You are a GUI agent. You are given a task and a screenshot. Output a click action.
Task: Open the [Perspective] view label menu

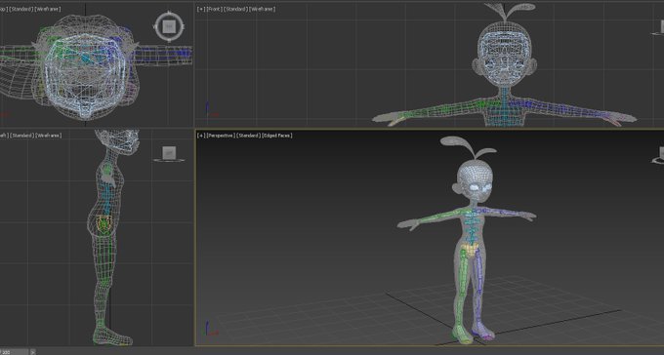[x=221, y=136]
